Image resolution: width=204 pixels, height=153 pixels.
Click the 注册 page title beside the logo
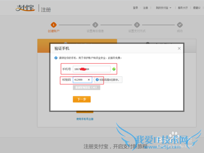tap(46, 10)
